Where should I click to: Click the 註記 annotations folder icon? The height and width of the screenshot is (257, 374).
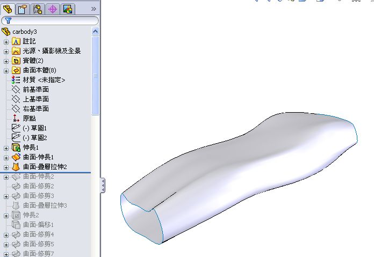pos(16,41)
